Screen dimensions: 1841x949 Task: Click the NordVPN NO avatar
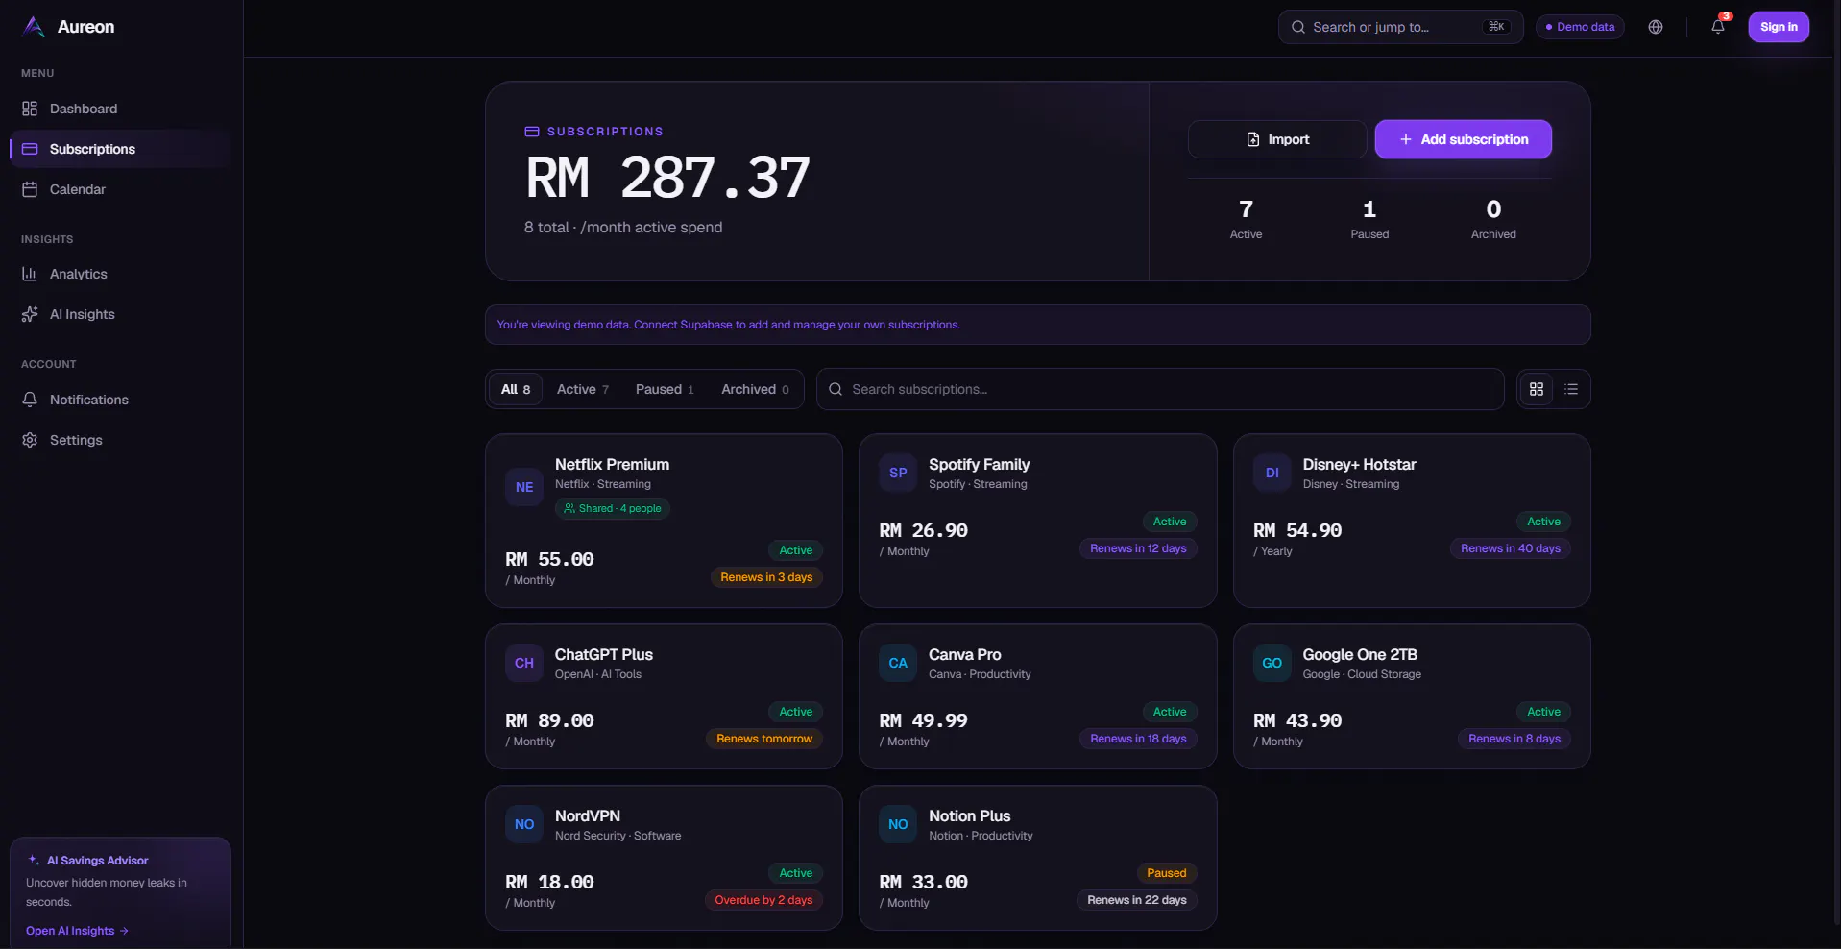524,824
